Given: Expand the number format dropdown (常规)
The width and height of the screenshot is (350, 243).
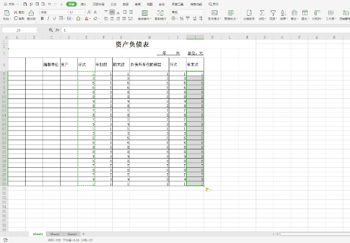Looking at the screenshot, I should point(202,12).
